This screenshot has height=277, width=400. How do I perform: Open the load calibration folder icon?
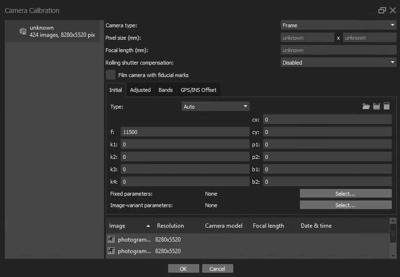click(366, 107)
